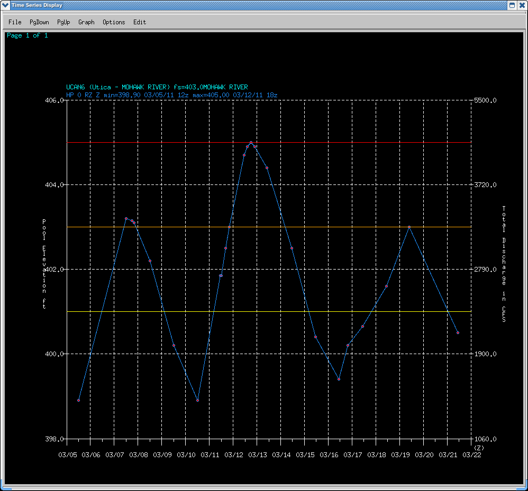Click the 406.0 elevation axis label
The width and height of the screenshot is (528, 491).
(54, 100)
